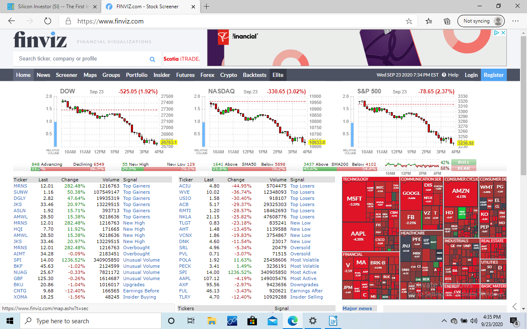The height and width of the screenshot is (329, 527).
Task: Open the browser Collections icon
Action: pos(447,21)
